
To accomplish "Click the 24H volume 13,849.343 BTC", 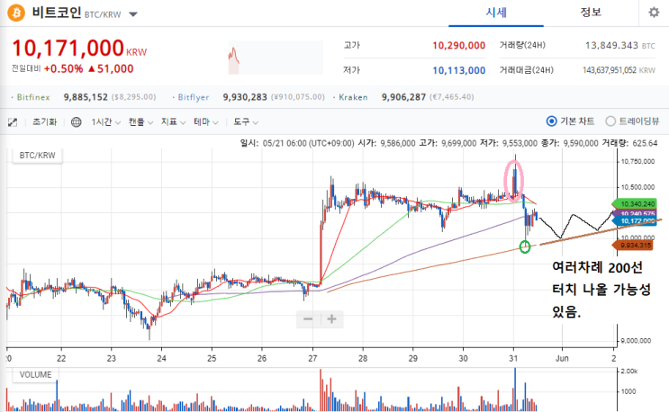I will tap(619, 46).
